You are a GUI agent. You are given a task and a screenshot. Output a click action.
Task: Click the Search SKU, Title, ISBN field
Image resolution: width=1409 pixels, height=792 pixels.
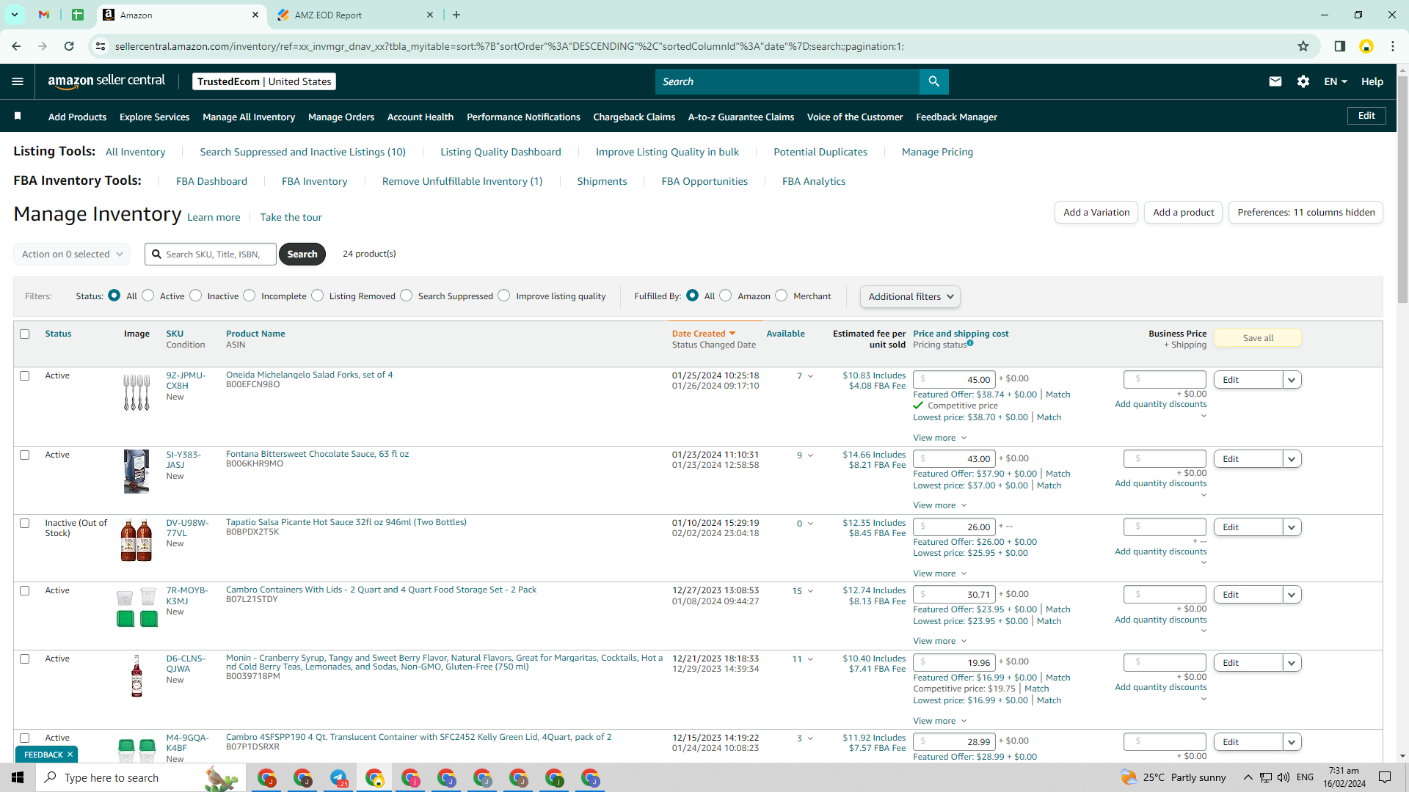[211, 254]
